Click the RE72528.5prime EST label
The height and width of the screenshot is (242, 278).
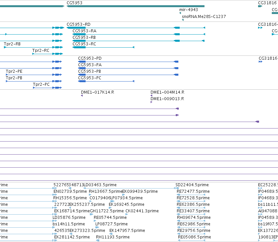click(193, 198)
